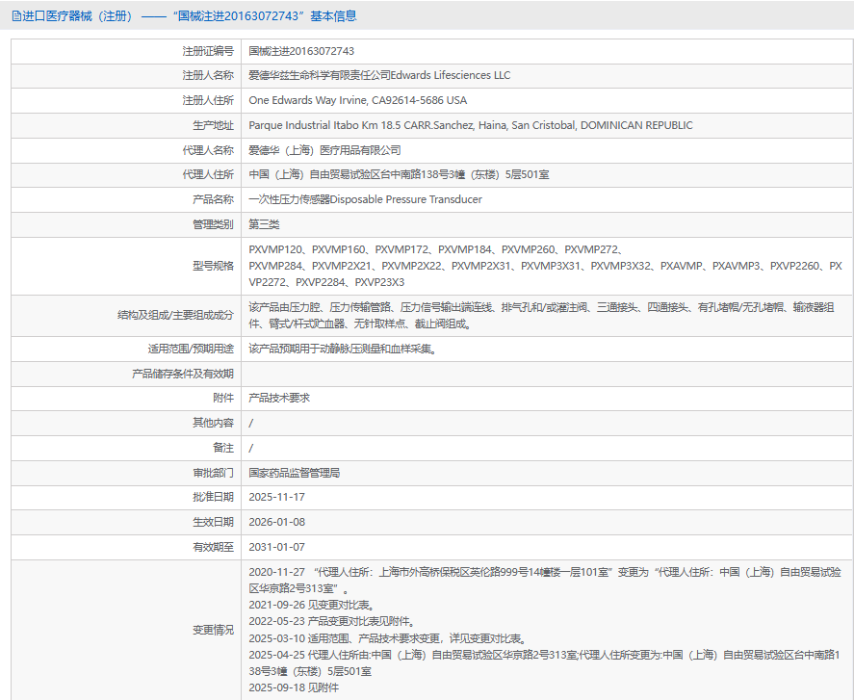Click the '型号规格' label
Screen dimensions: 854x700
click(x=213, y=266)
